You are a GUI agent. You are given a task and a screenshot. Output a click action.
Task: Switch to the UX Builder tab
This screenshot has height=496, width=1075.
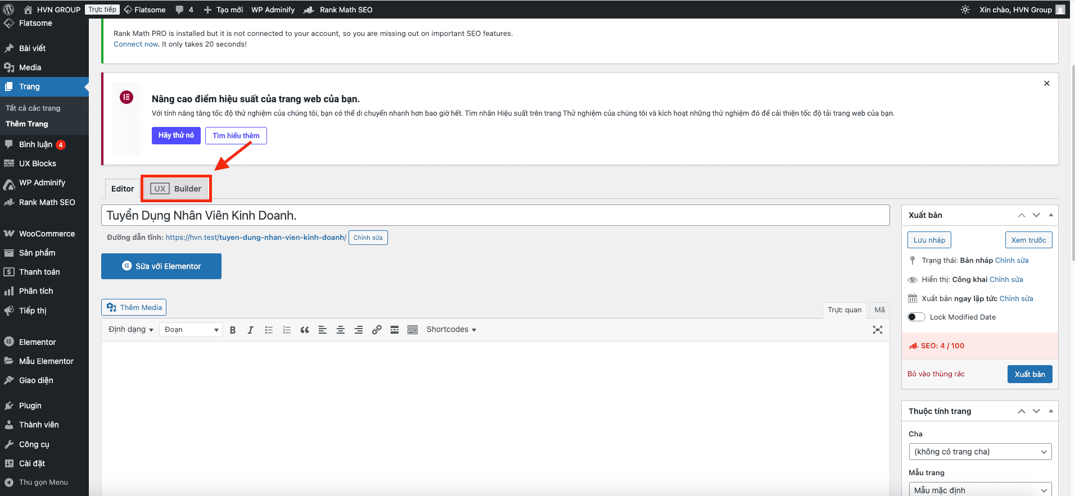pyautogui.click(x=176, y=189)
